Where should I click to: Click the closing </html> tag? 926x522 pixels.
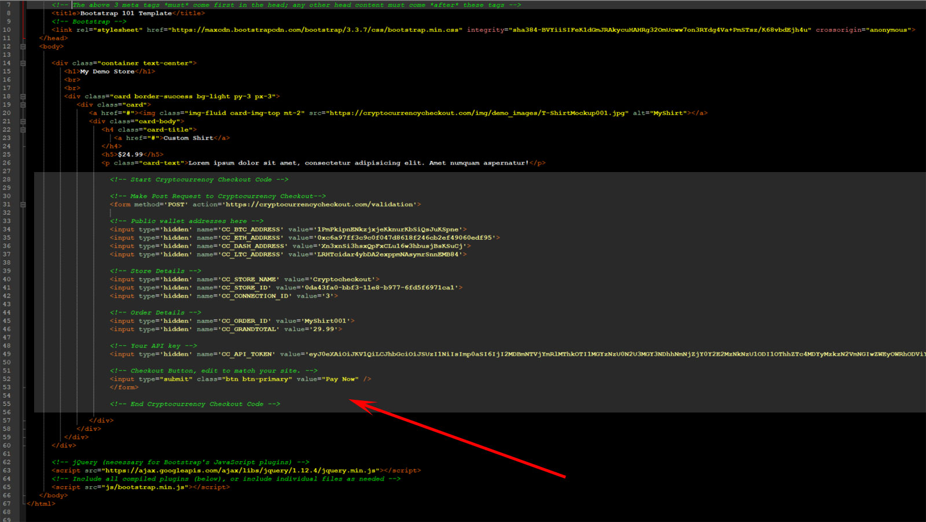tap(41, 504)
